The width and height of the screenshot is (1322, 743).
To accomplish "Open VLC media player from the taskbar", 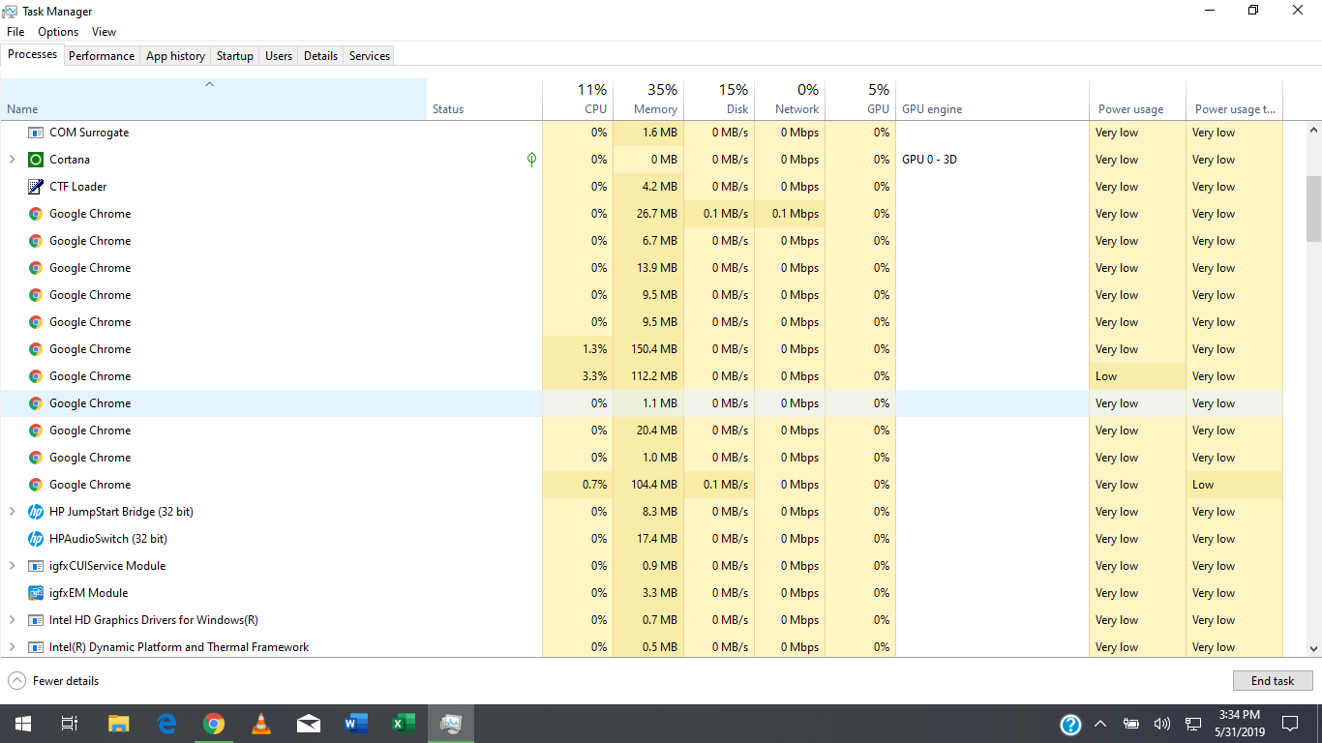I will click(x=261, y=724).
